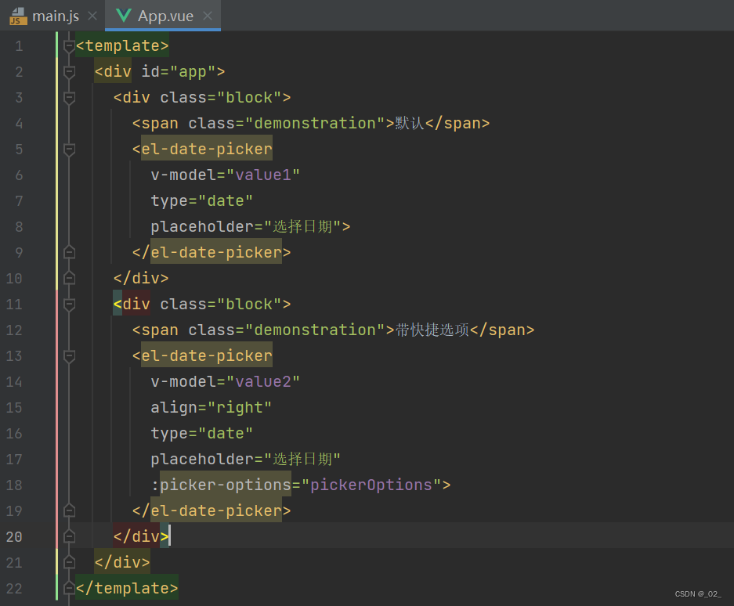Collapse the second block div at line 11

point(69,304)
